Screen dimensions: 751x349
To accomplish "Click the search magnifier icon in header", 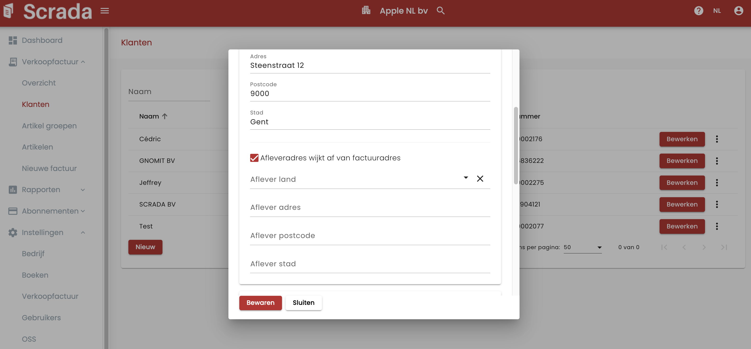I will pyautogui.click(x=440, y=11).
